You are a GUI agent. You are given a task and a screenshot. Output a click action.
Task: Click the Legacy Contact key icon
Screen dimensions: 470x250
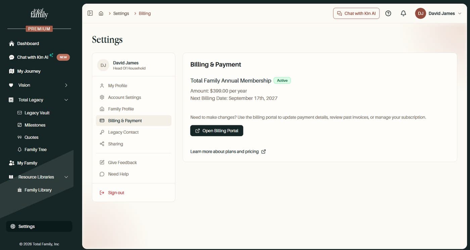(102, 132)
